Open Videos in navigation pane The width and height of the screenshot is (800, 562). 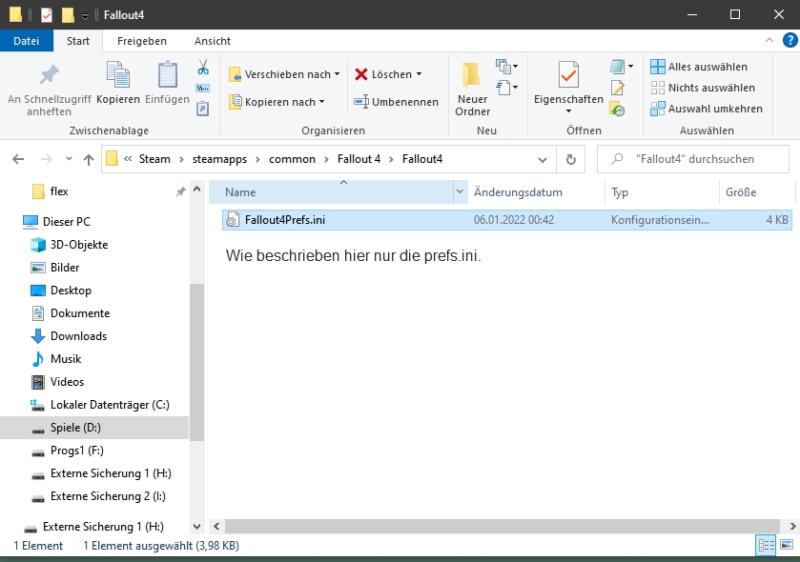tap(67, 382)
